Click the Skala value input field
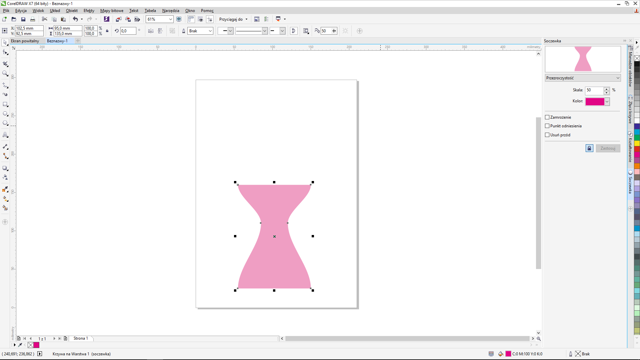Screen dimensions: 640x360 pyautogui.click(x=594, y=90)
